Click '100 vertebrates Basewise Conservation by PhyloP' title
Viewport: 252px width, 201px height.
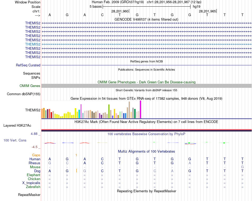[x=146, y=134]
